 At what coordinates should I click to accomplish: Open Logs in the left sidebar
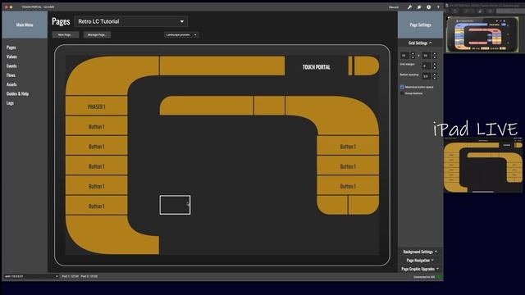10,103
